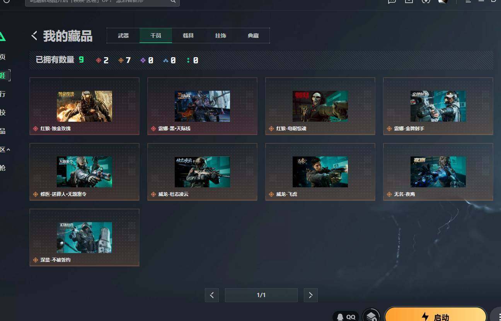Go to the previous page of the collection
The image size is (501, 321).
point(212,295)
